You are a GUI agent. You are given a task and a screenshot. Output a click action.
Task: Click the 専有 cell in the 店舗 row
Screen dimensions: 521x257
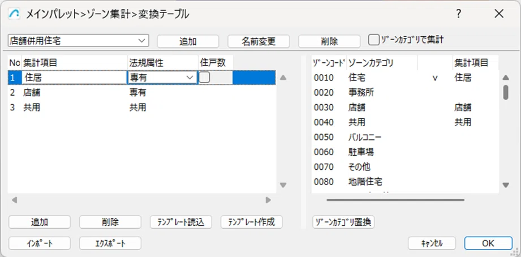tap(137, 93)
